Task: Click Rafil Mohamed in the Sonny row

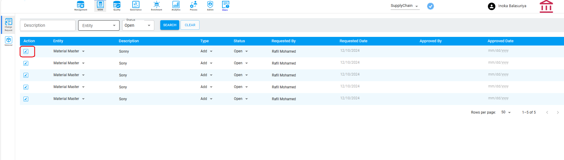Action: pyautogui.click(x=284, y=51)
